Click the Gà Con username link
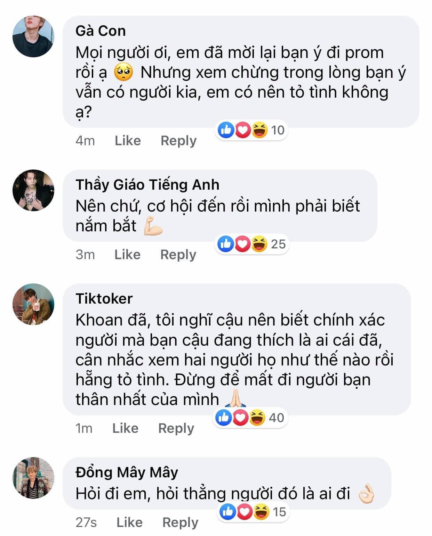The width and height of the screenshot is (432, 536). [x=101, y=31]
